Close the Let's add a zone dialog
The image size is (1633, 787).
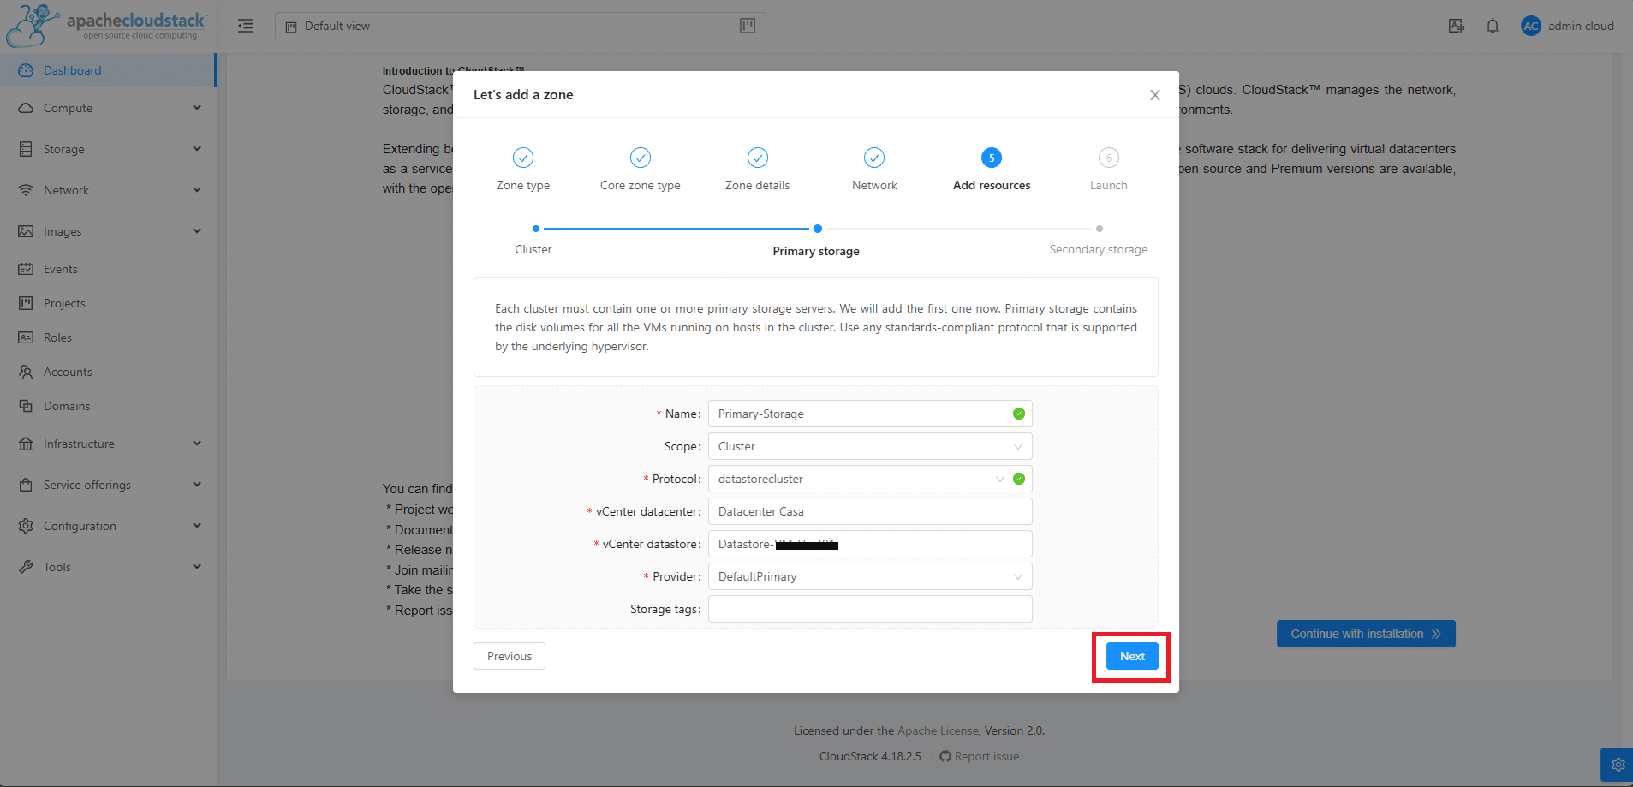tap(1154, 95)
